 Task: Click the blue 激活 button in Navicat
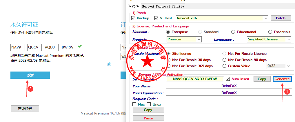(30, 75)
